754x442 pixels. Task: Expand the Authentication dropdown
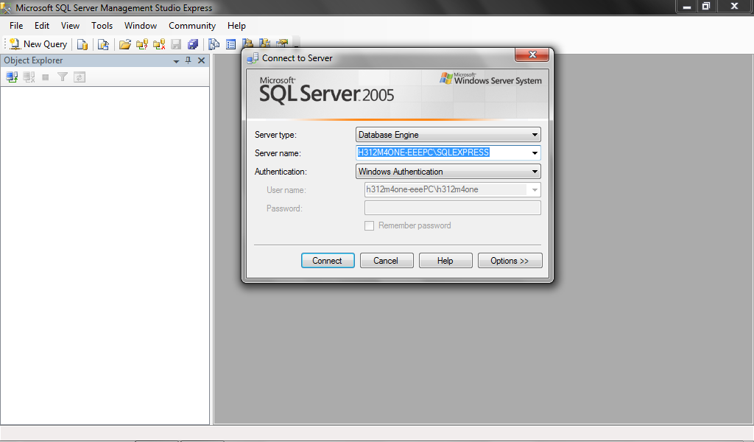point(535,172)
